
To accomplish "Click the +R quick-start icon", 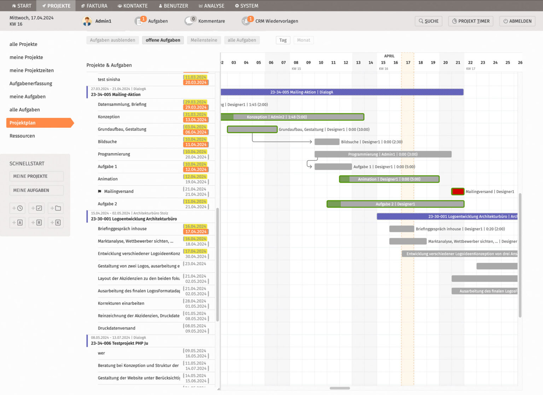I will tap(36, 222).
